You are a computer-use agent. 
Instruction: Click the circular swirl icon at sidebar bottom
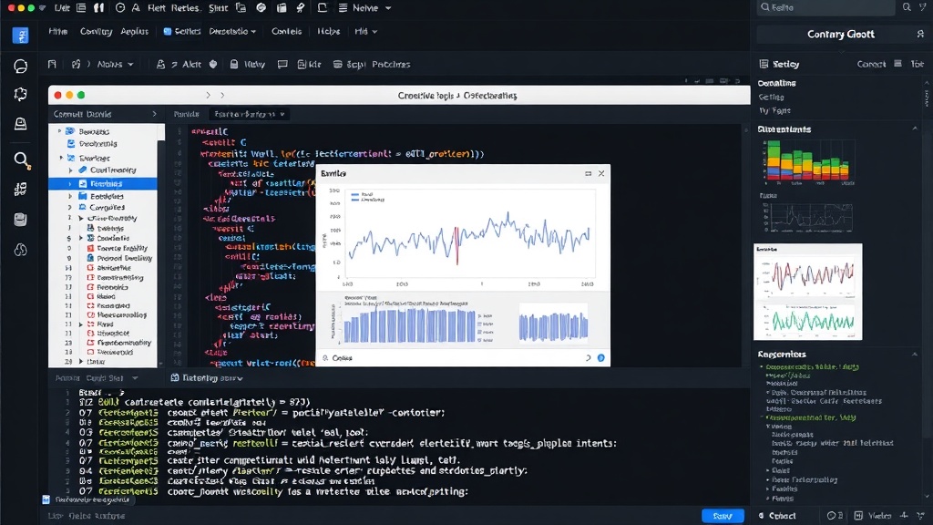pyautogui.click(x=20, y=250)
